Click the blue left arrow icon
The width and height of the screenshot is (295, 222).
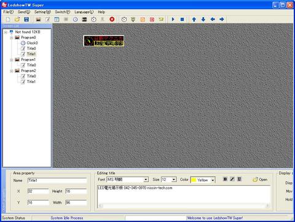pyautogui.click(x=213, y=20)
